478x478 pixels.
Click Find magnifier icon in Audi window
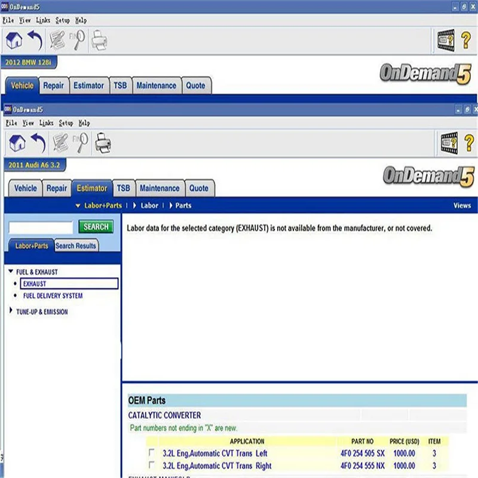click(x=81, y=142)
